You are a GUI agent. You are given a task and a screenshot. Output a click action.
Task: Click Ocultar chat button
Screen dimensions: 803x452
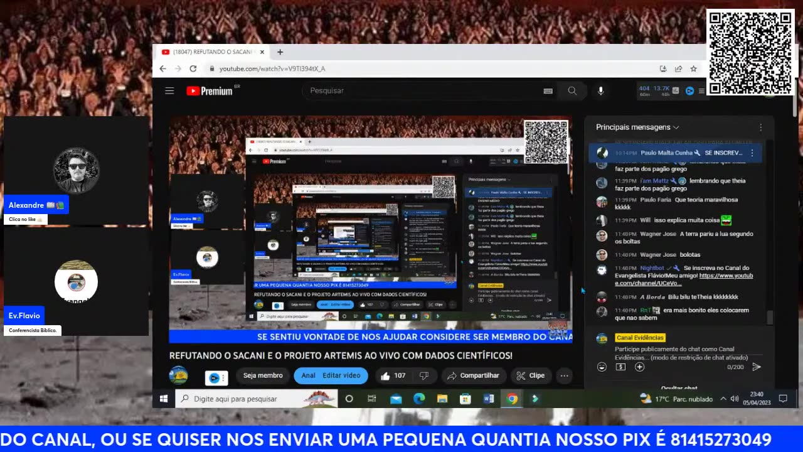pos(679,388)
